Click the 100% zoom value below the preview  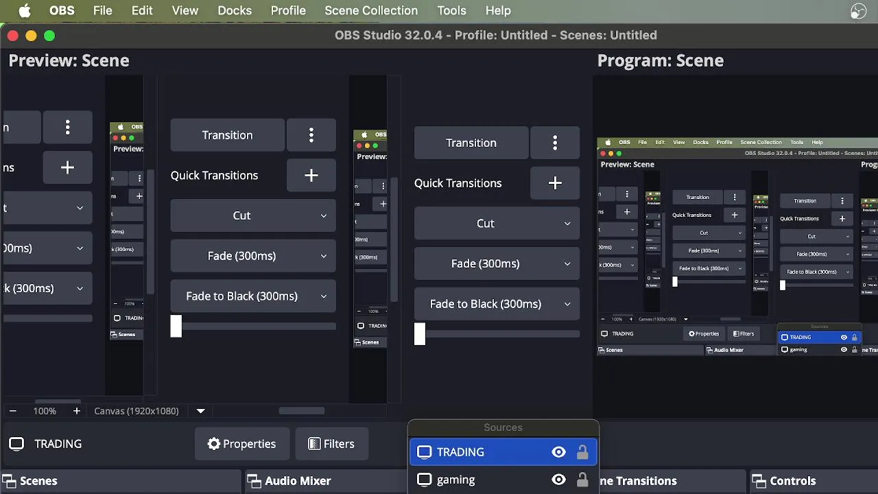45,411
